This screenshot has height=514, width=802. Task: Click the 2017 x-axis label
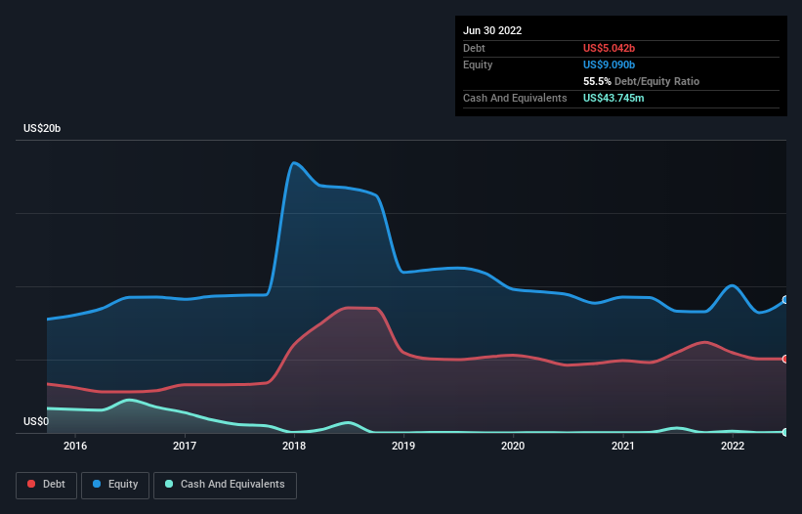coord(185,446)
